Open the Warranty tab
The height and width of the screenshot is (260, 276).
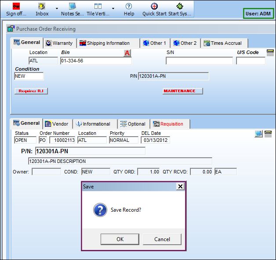pyautogui.click(x=59, y=43)
